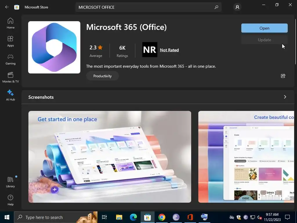Click the vertical scrollbar of the page
This screenshot has height=223, width=297.
click(x=296, y=42)
